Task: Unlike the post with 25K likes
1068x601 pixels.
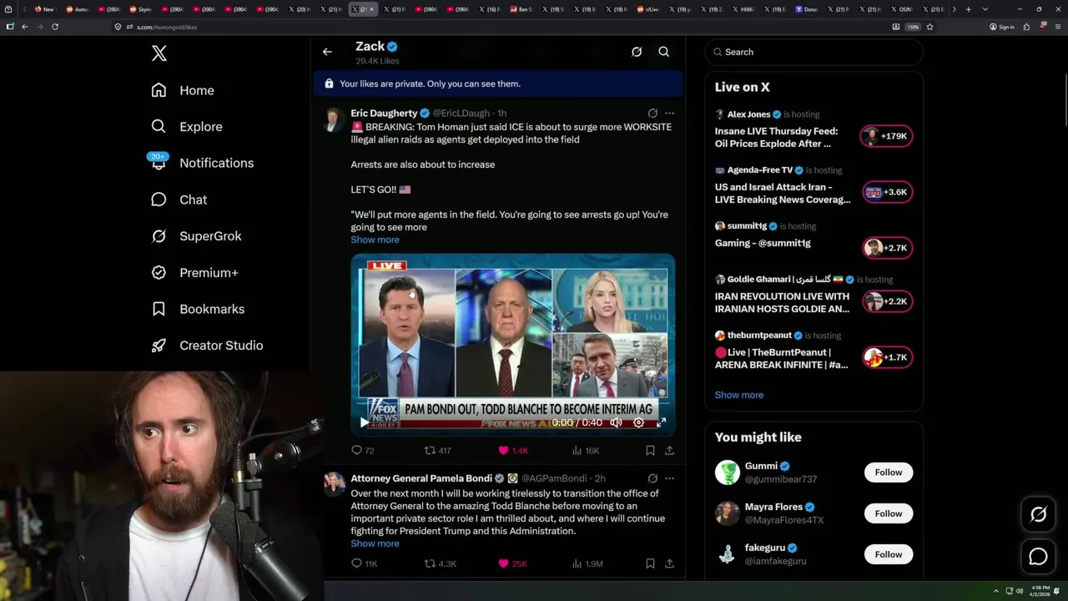Action: pyautogui.click(x=512, y=563)
